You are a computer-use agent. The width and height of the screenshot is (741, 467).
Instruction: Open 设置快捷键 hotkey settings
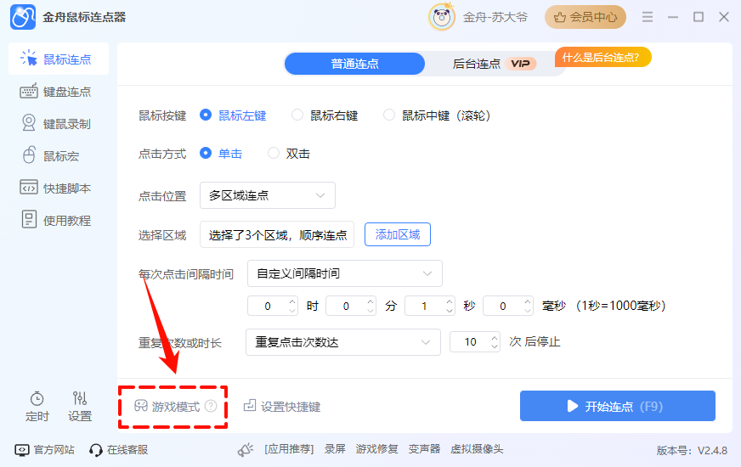(282, 406)
